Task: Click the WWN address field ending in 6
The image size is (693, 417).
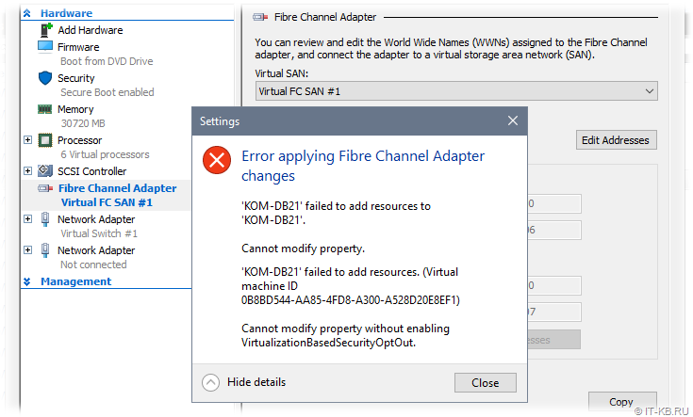Action: [x=554, y=230]
